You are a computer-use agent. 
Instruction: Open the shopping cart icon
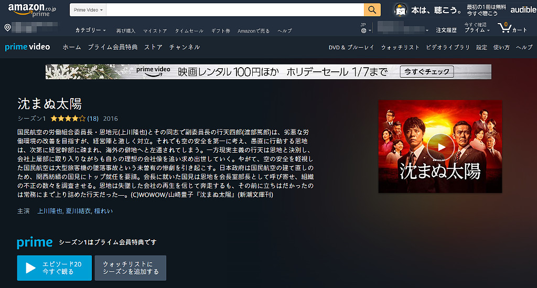coord(504,27)
